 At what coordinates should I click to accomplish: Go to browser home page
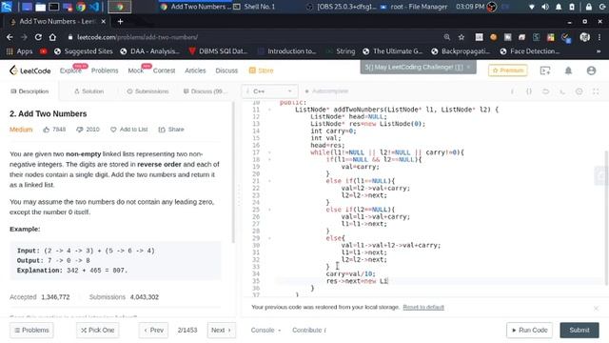[52, 37]
